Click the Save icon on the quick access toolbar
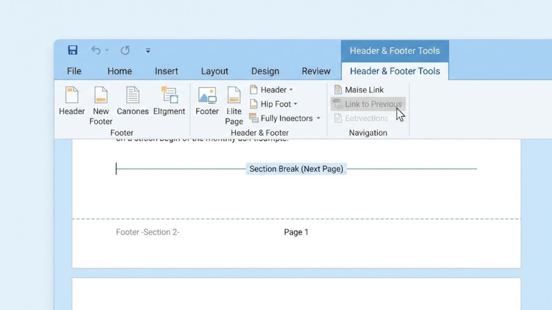 [72, 50]
